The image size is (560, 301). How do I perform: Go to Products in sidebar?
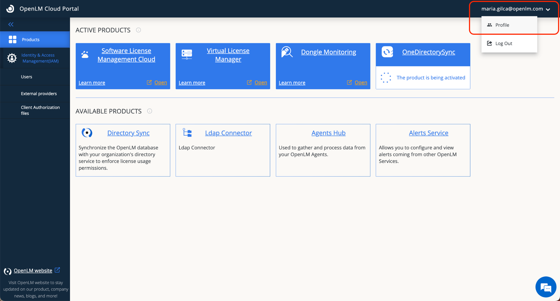(31, 40)
